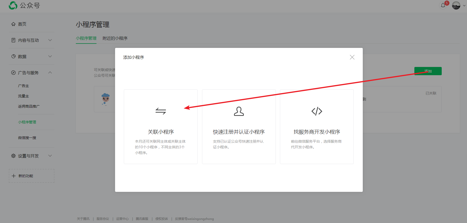Click the green 添加 button
The width and height of the screenshot is (467, 223).
click(x=428, y=71)
